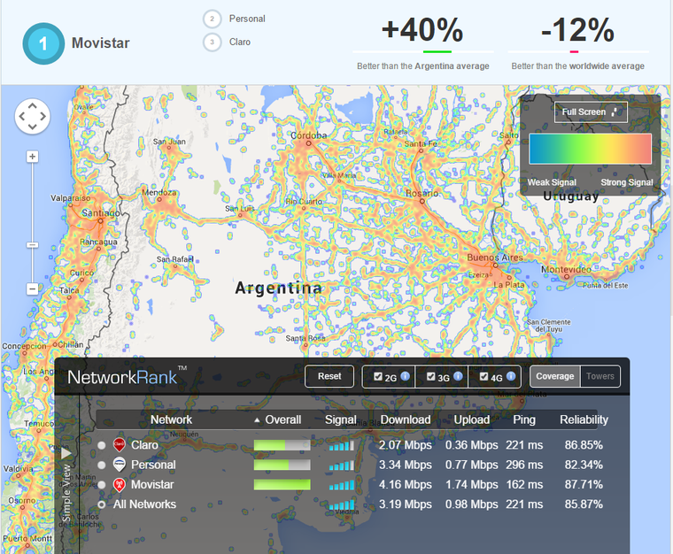Click Movistar's 1.74 Mbps upload value
Image resolution: width=673 pixels, height=554 pixels.
pyautogui.click(x=472, y=485)
